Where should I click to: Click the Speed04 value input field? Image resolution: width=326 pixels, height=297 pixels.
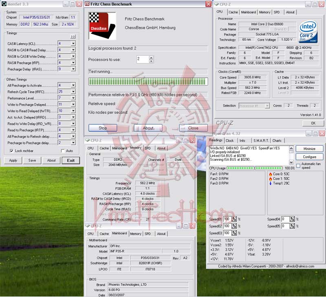click(286, 219)
